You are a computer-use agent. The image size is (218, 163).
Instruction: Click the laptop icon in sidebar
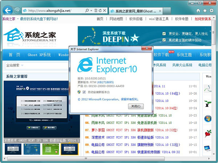pos(207,148)
